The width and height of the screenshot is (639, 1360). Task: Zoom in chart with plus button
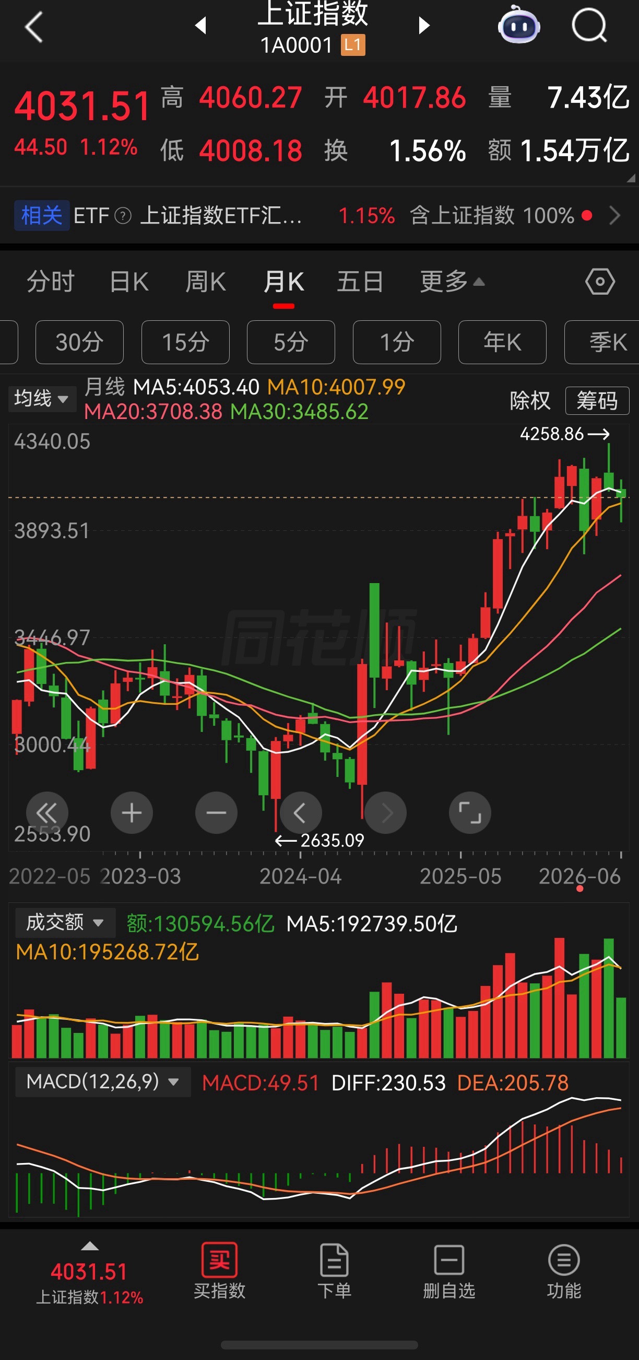pyautogui.click(x=132, y=812)
